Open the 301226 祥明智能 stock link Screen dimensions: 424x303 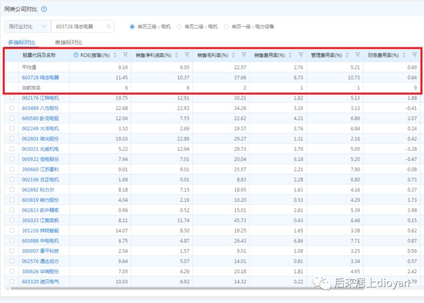[x=40, y=230]
